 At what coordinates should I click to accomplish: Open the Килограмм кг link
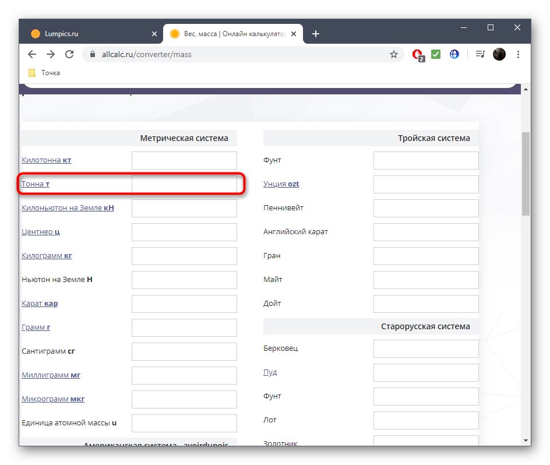click(47, 255)
